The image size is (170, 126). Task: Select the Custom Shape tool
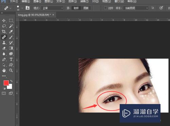[x=11, y=65]
